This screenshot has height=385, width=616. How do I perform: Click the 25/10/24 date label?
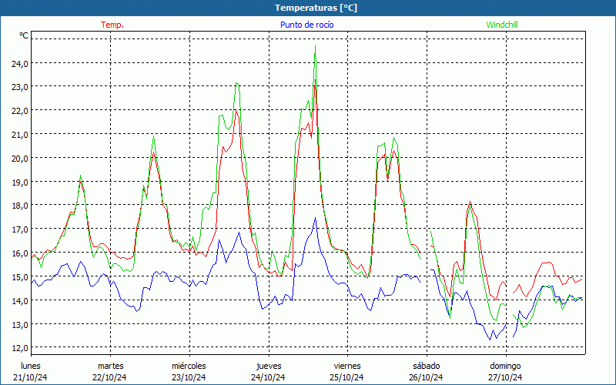click(x=347, y=377)
